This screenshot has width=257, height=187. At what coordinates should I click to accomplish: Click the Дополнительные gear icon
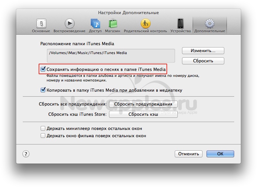click(209, 24)
